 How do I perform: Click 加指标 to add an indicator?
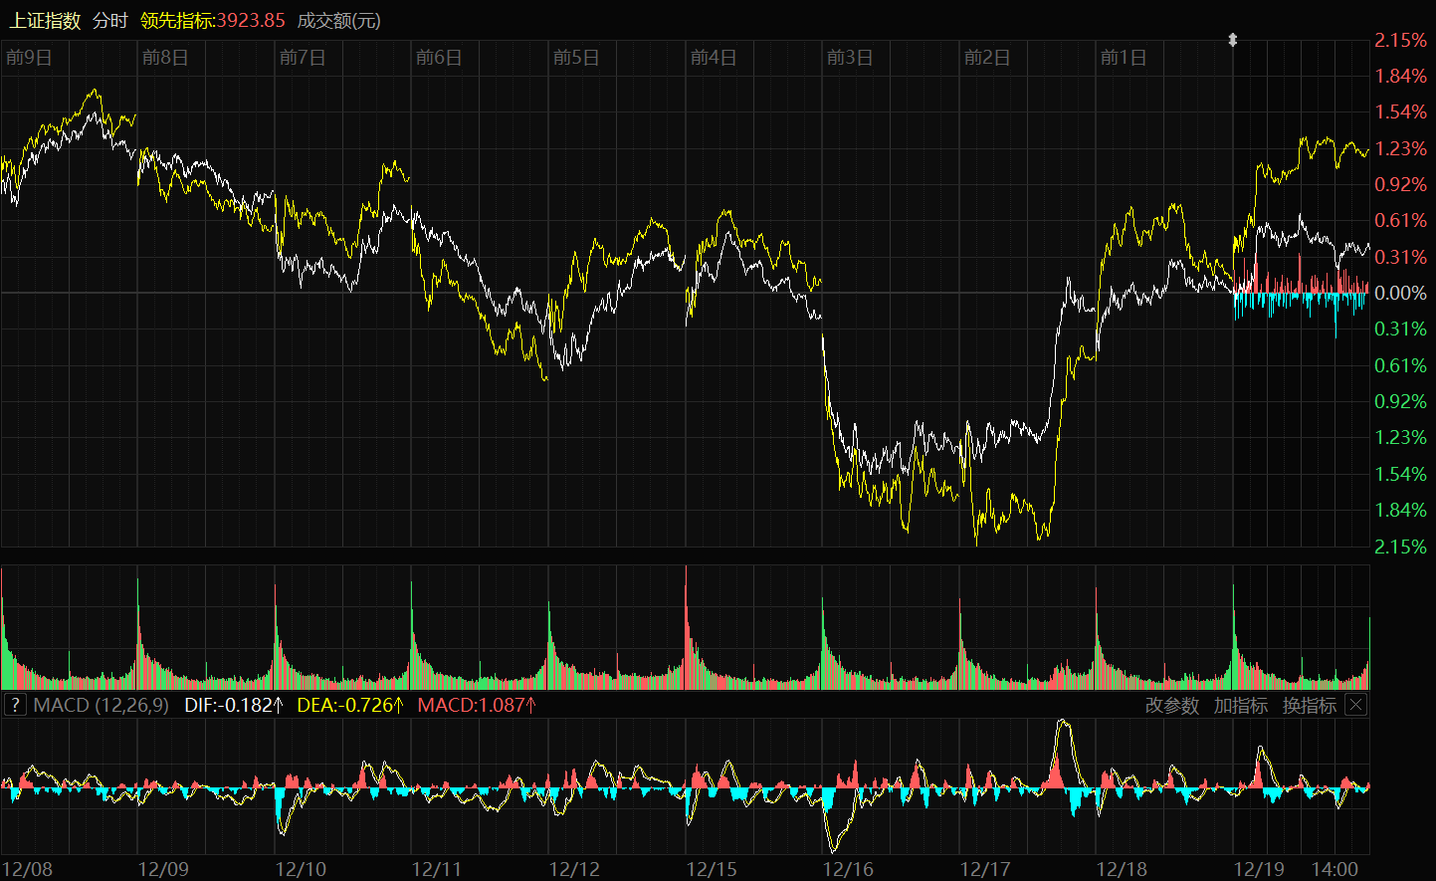1240,706
